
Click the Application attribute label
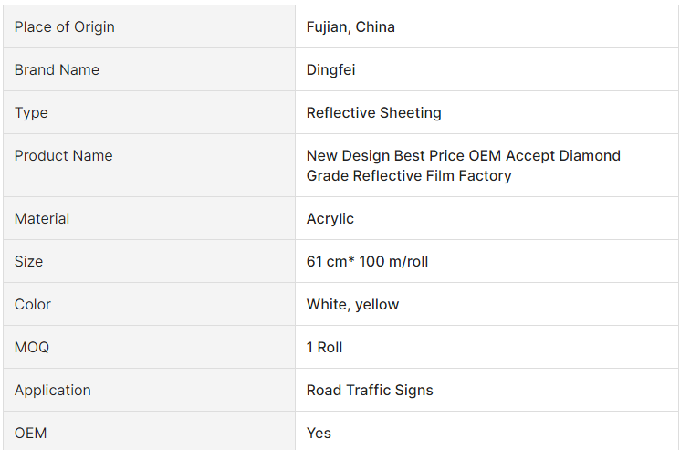coord(53,391)
